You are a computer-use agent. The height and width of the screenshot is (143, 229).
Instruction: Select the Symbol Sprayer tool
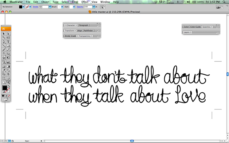pos(4,62)
